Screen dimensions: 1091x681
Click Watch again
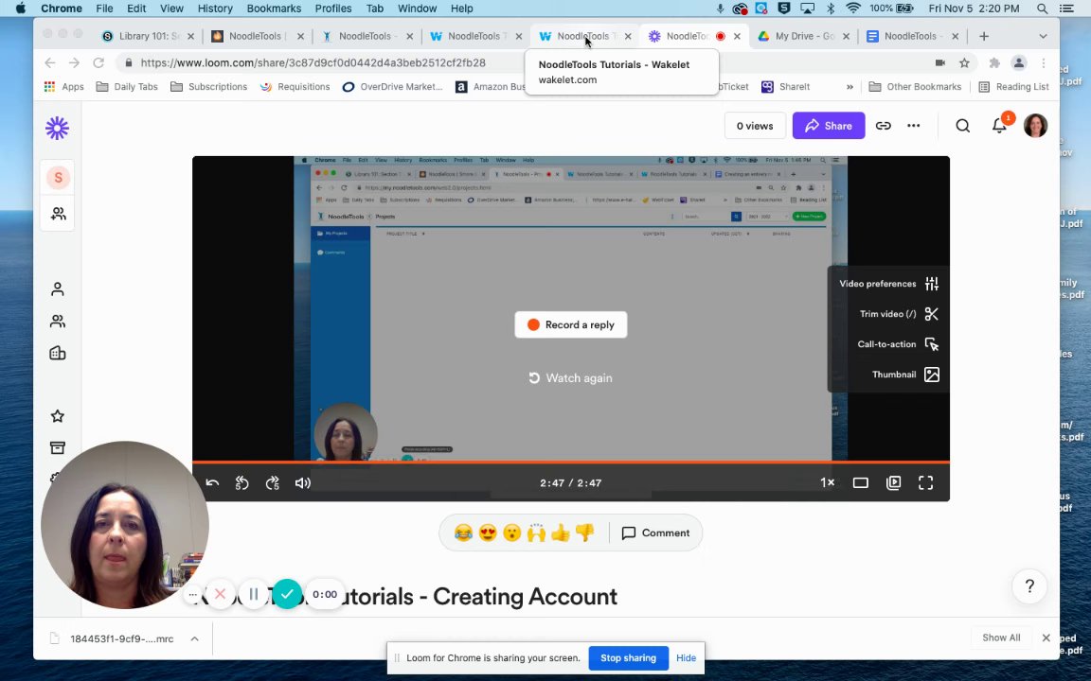pyautogui.click(x=570, y=378)
